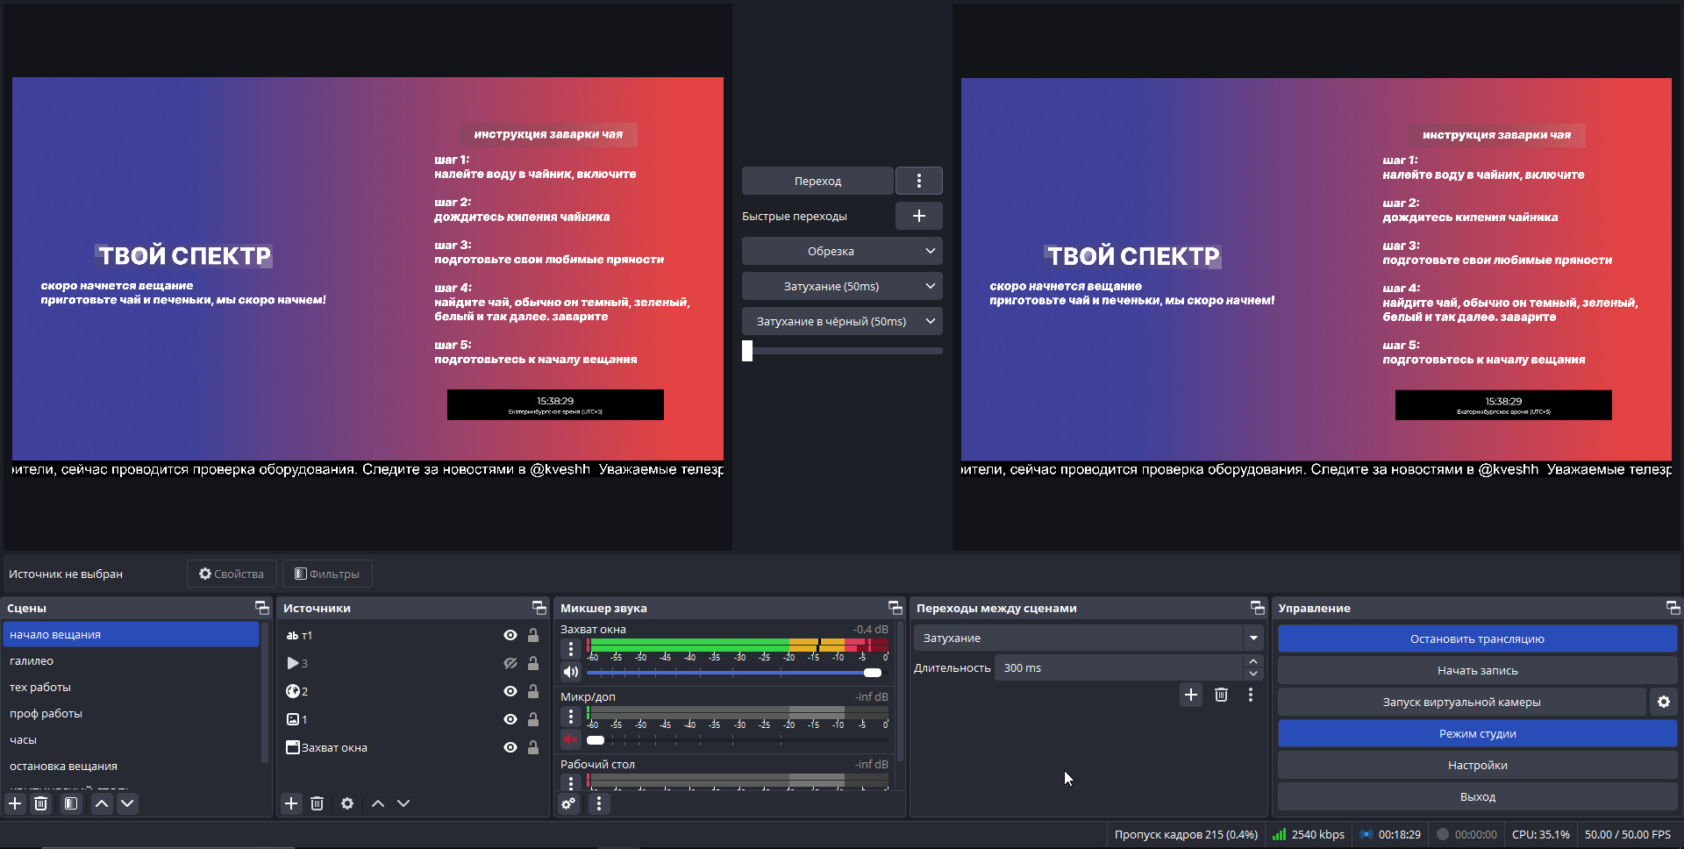Add quick transition with plus button
Viewport: 1684px width, 849px height.
point(918,216)
